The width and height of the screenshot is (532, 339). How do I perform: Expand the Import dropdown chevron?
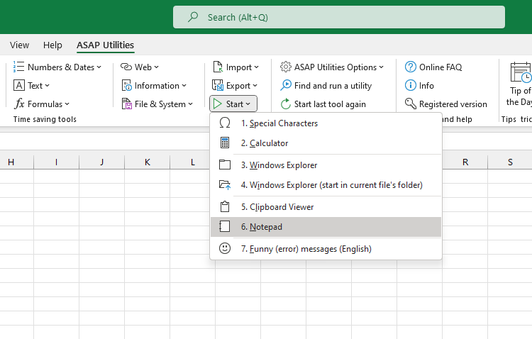[257, 67]
